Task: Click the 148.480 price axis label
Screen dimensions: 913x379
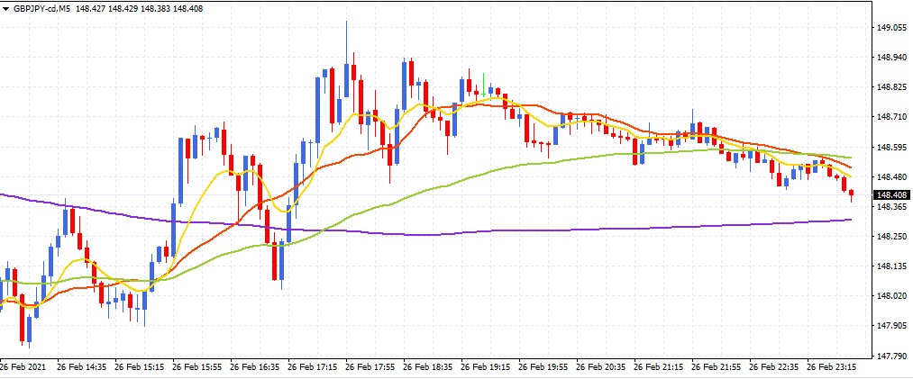Action: (890, 176)
